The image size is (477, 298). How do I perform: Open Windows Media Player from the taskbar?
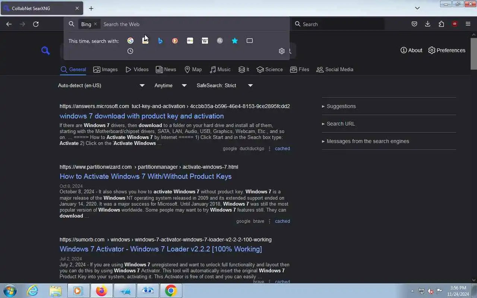click(78, 291)
